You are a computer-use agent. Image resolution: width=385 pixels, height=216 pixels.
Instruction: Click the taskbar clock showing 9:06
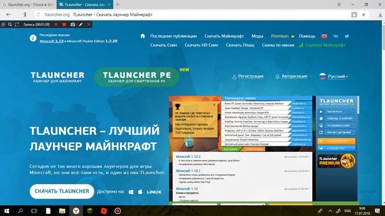click(362, 211)
